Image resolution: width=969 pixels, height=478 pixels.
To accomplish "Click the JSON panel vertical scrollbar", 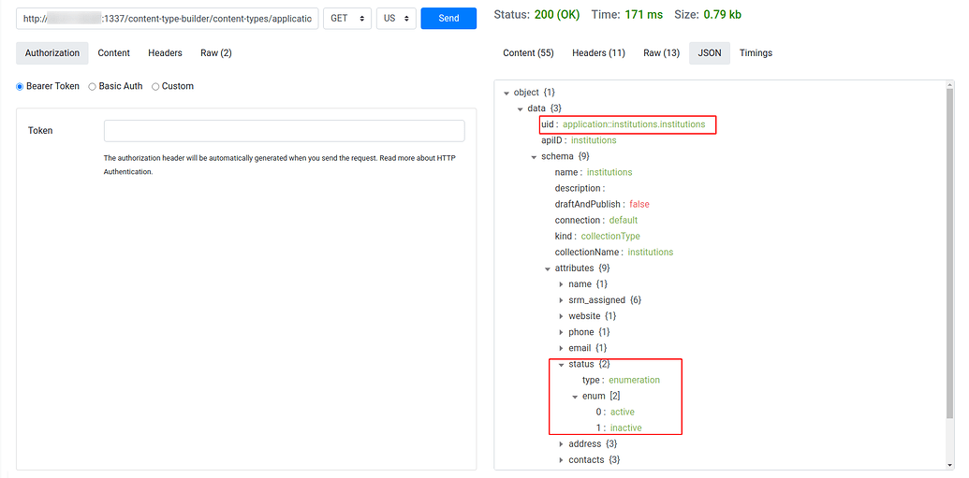I will tap(950, 253).
